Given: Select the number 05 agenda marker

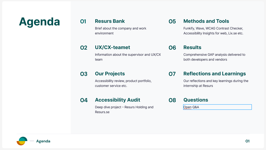Looking at the screenshot, I should [x=172, y=22].
